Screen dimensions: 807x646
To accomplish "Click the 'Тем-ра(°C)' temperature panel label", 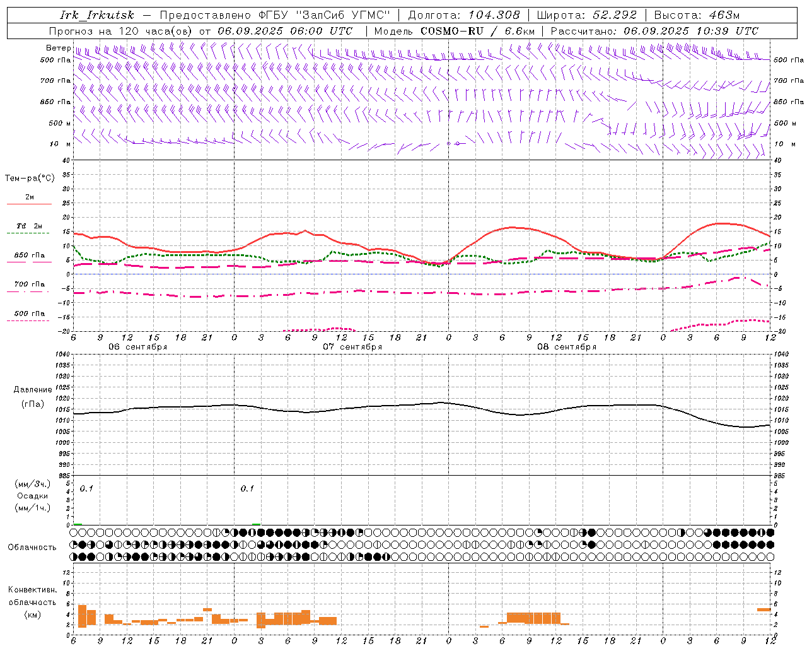I will tap(30, 179).
